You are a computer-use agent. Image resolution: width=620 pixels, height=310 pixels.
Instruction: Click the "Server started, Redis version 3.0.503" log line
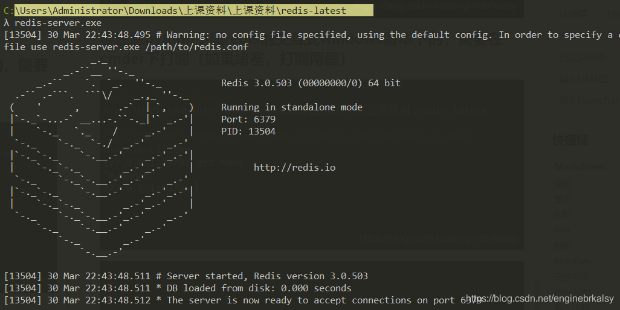coord(186,276)
